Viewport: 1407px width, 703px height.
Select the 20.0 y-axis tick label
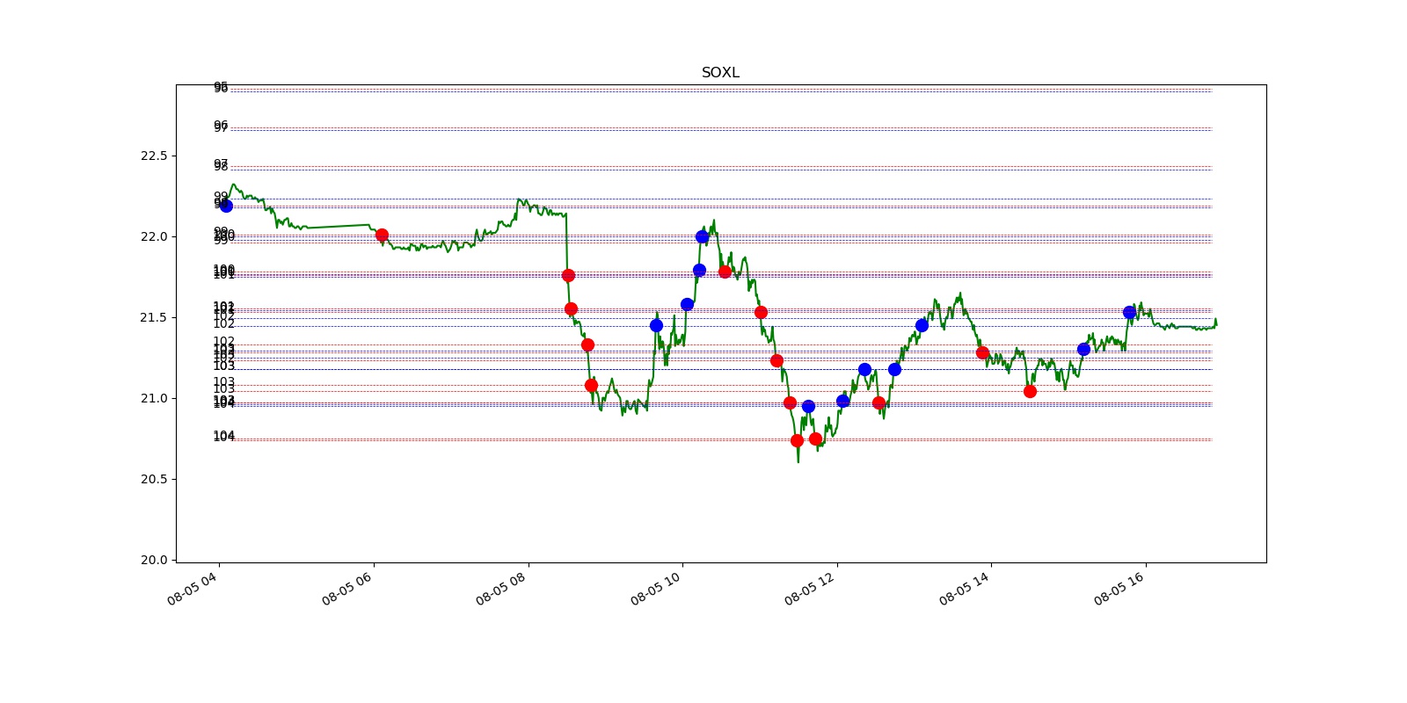[153, 561]
